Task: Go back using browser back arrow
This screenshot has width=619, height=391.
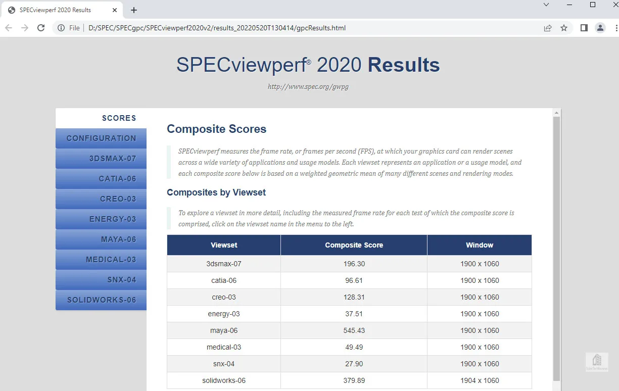Action: tap(9, 28)
